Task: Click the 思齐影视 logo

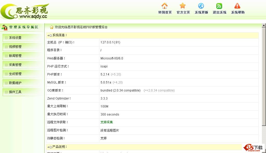Action: [25, 11]
